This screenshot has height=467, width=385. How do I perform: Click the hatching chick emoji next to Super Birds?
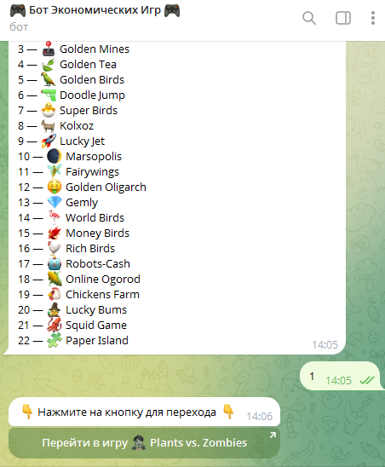[x=49, y=111]
